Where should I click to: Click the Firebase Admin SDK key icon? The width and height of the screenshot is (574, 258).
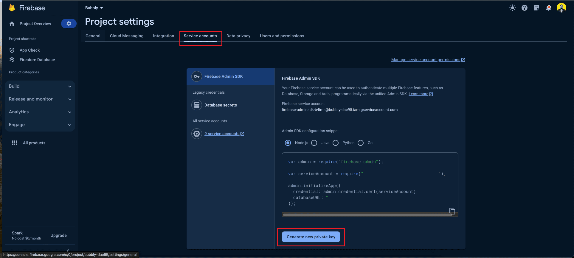coord(197,76)
